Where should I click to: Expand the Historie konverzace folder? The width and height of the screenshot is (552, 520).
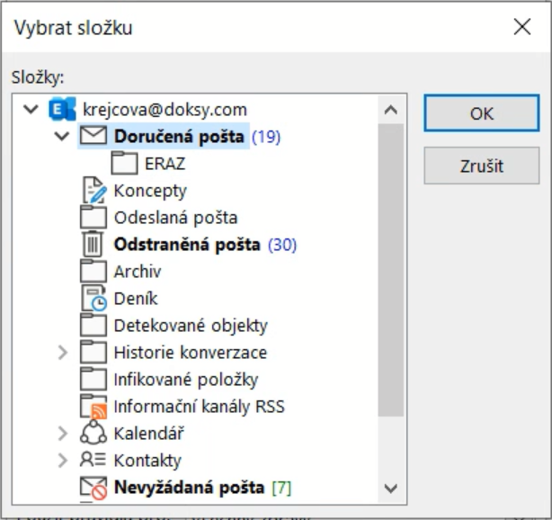point(62,353)
